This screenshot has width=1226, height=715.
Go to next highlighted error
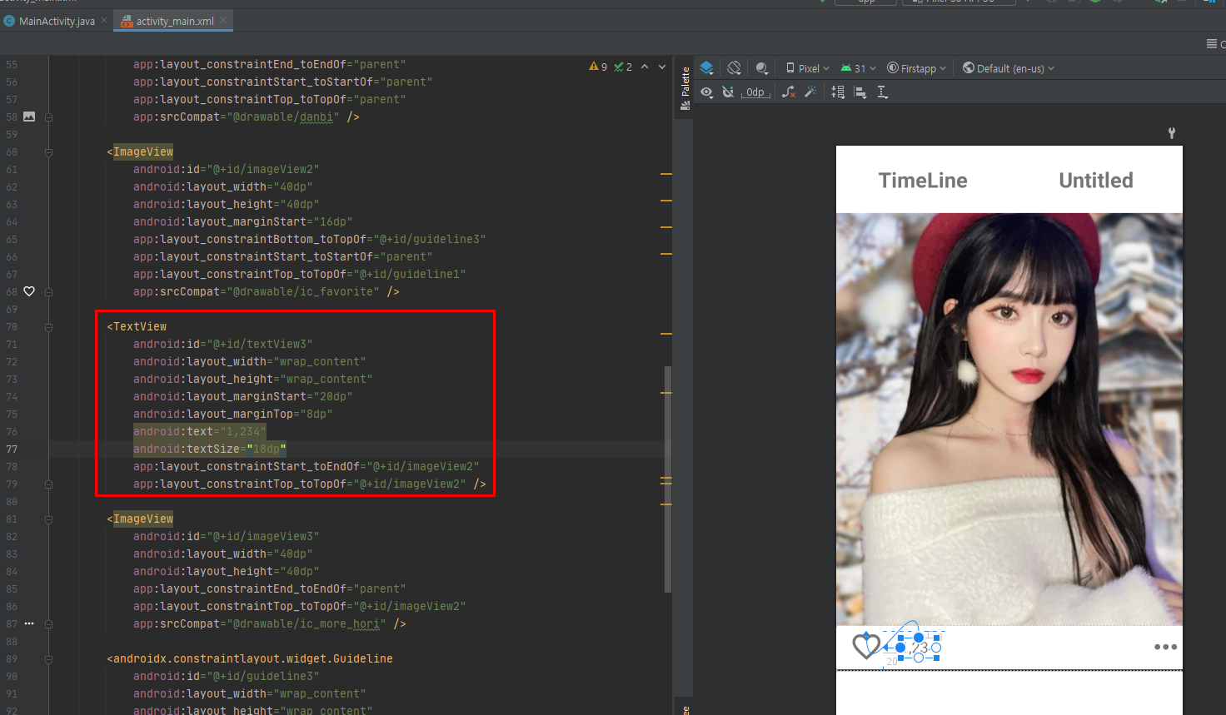point(662,67)
